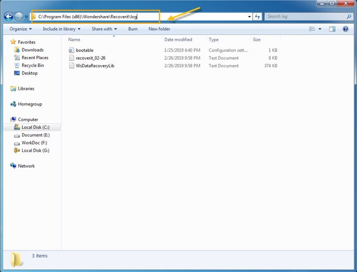The width and height of the screenshot is (357, 272).
Task: Go back using the Back arrow button
Action: (9, 17)
